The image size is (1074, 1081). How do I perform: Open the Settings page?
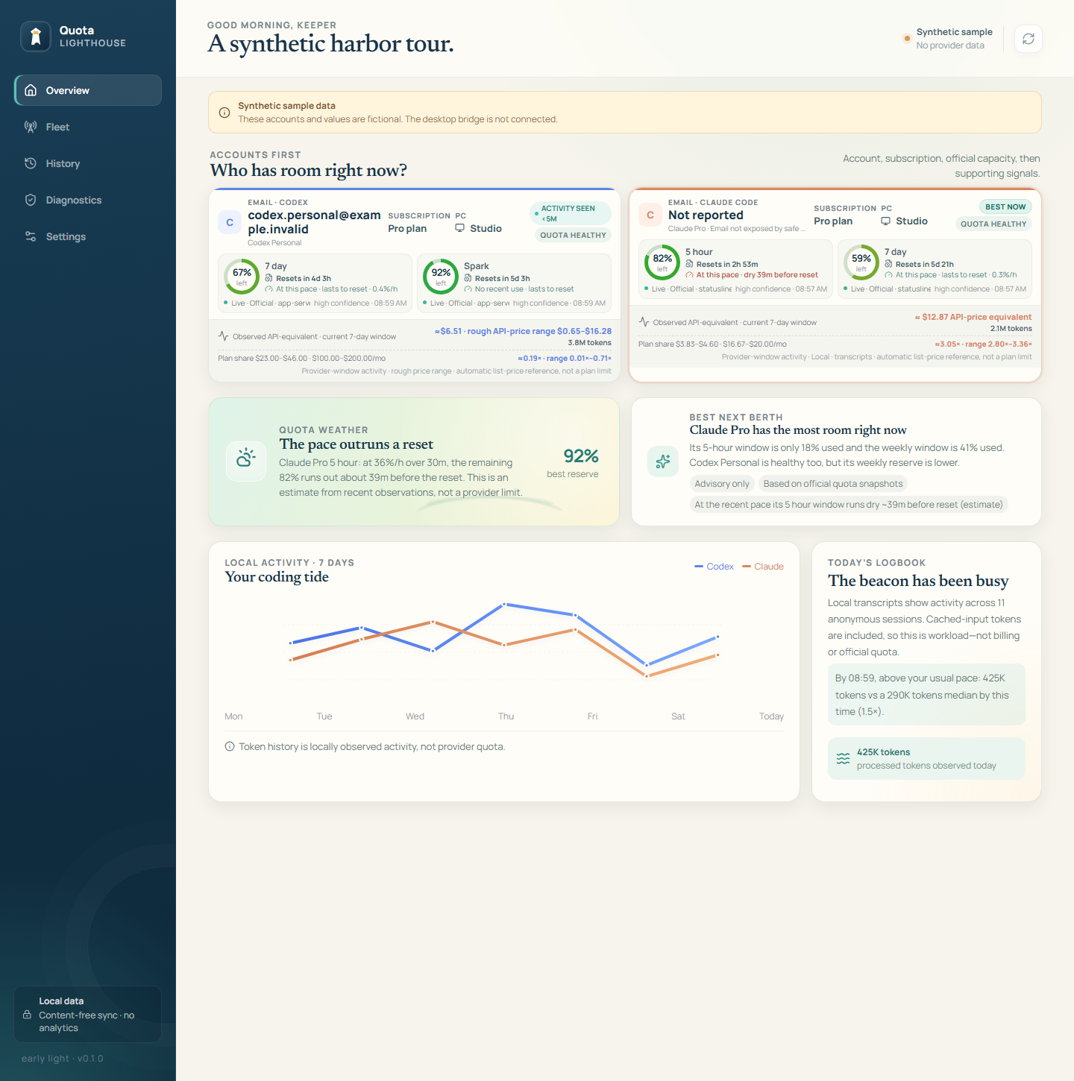88,236
